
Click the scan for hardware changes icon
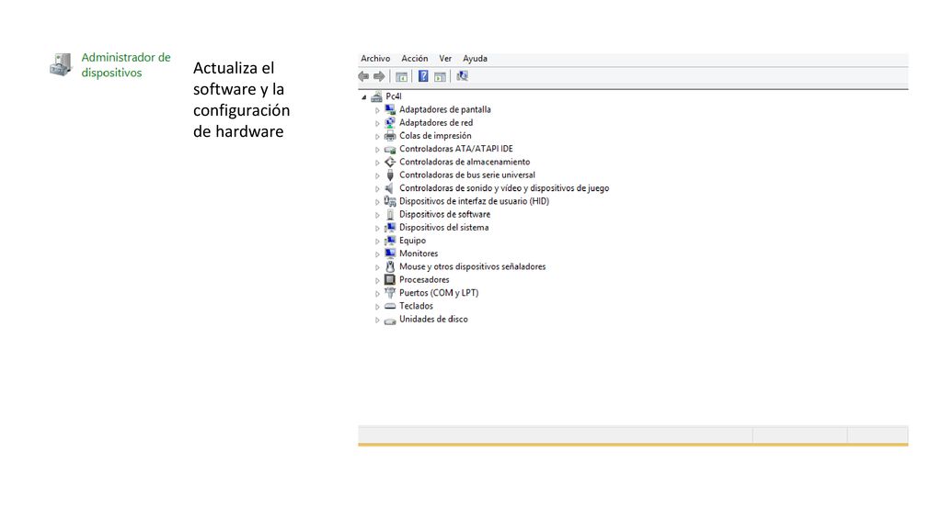462,76
